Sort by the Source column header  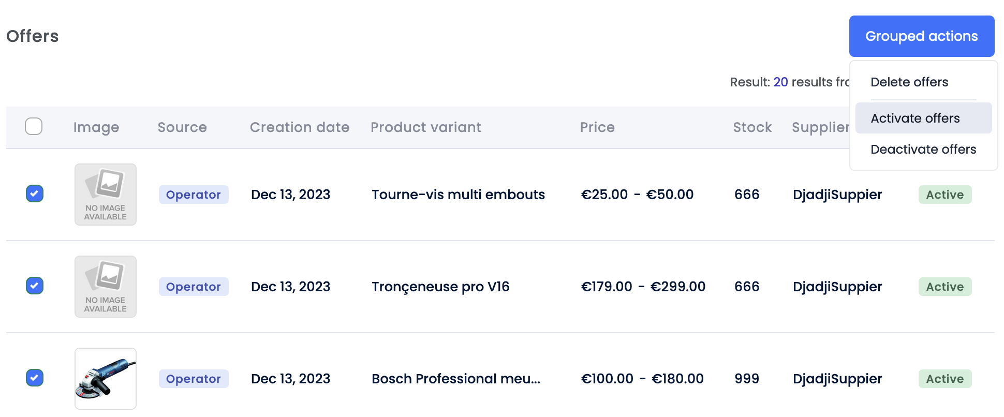[x=182, y=127]
